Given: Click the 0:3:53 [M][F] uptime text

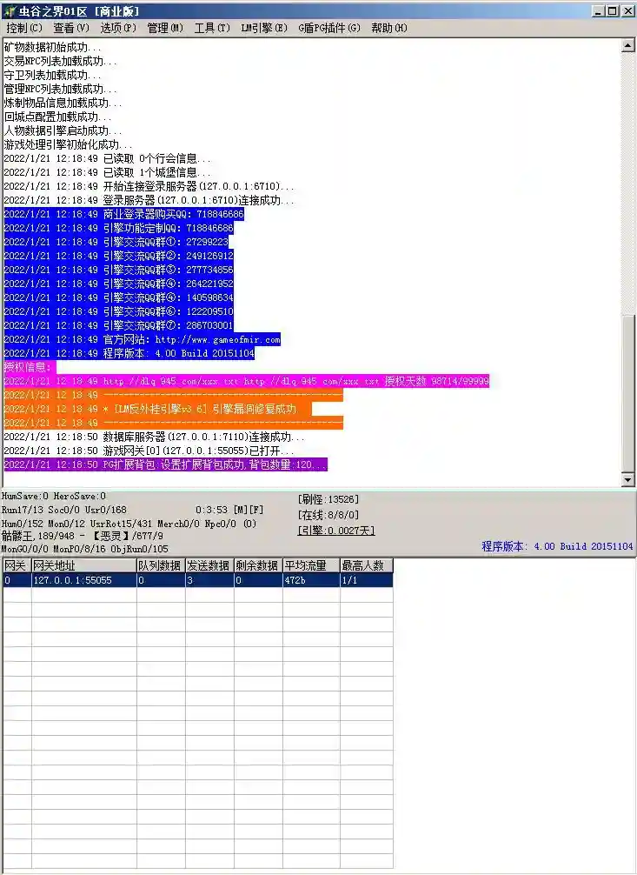Looking at the screenshot, I should pyautogui.click(x=229, y=510).
